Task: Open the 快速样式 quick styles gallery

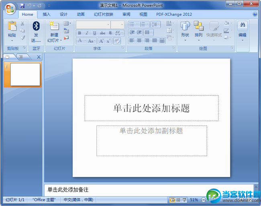Action: click(214, 31)
